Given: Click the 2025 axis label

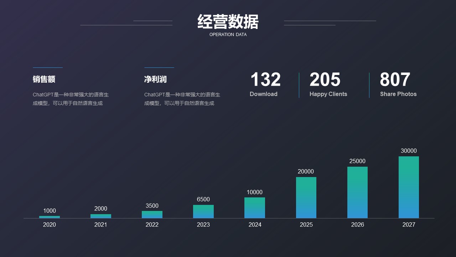Looking at the screenshot, I should (306, 225).
